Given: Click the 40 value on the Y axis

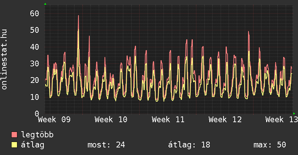Looking at the screenshot, I should (34, 47).
